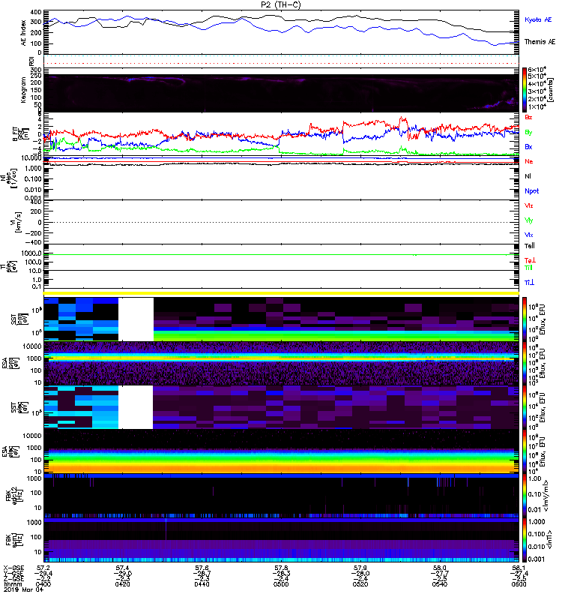This screenshot has height=600, width=562.
Task: Click the 6x10^4 tick on the Keogram color bar
Action: click(x=537, y=70)
